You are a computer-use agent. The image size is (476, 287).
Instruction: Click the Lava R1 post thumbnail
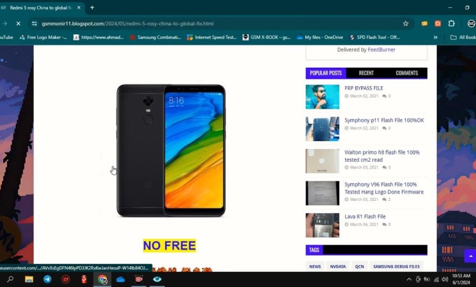[x=322, y=225]
